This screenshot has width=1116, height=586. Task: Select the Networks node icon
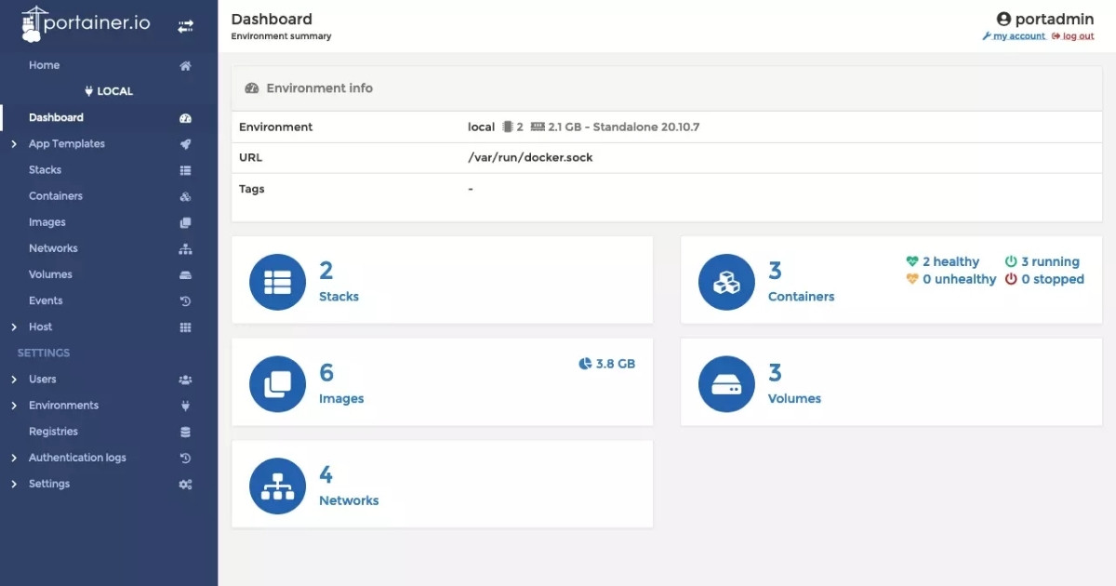tap(185, 247)
